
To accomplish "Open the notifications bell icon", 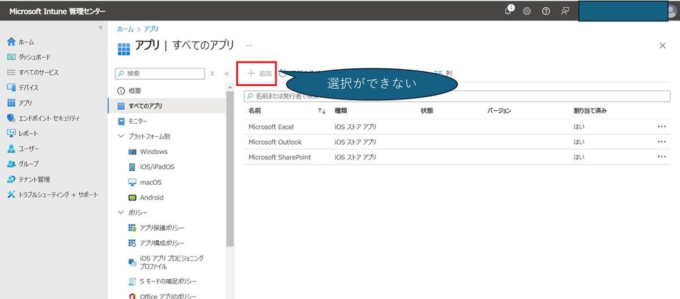I will click(509, 11).
